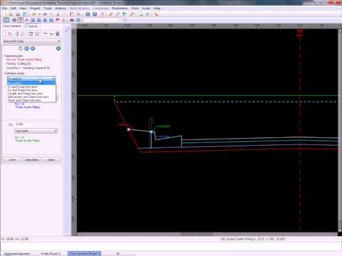Viewport: 342px width, 256px height.
Task: Click the pencil icon beside the drawing canvas
Action: point(68,30)
